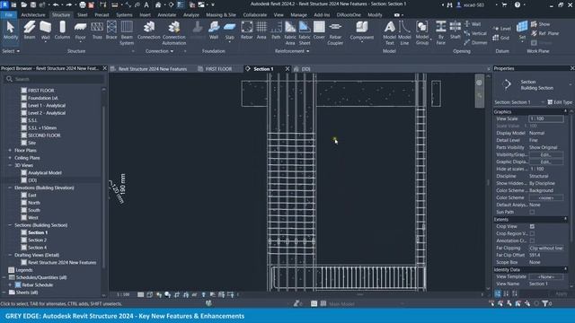Collapse the 3D Views tree node
This screenshot has width=575, height=323.
tap(10, 165)
